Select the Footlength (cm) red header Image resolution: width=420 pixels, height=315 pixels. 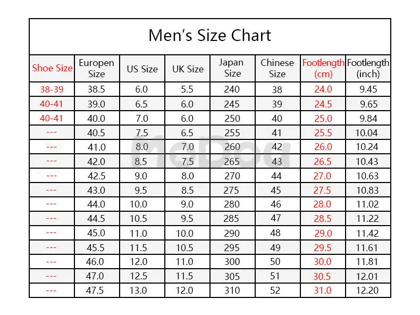(323, 68)
